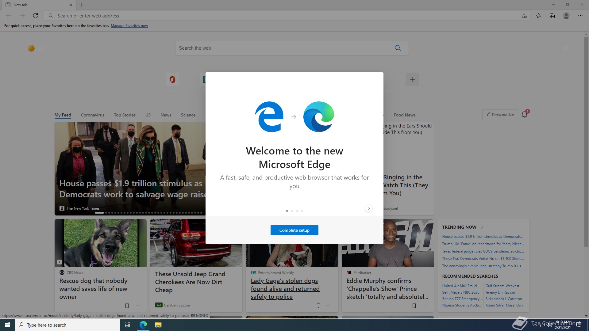Switch to the News tab
This screenshot has width=589, height=331.
point(166,115)
